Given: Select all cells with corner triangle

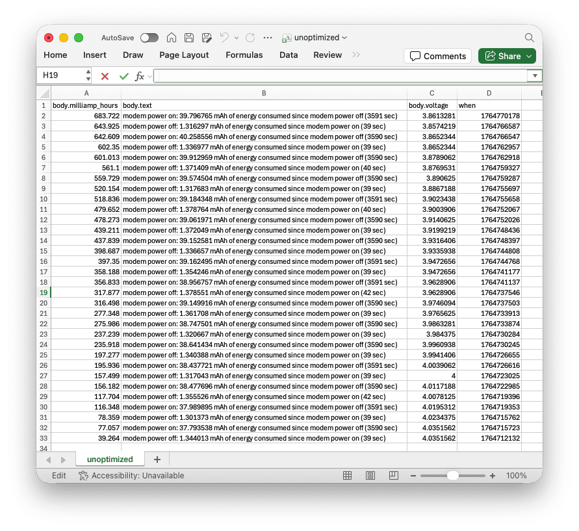Looking at the screenshot, I should click(44, 93).
